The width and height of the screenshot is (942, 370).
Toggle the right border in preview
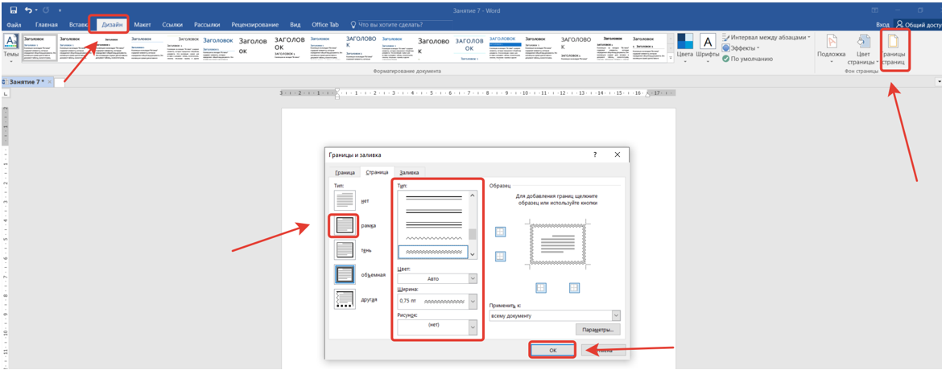click(x=574, y=288)
